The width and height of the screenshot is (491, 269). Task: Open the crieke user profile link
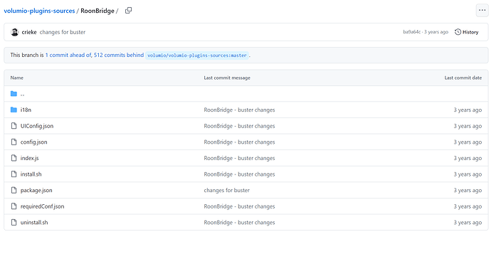click(29, 32)
